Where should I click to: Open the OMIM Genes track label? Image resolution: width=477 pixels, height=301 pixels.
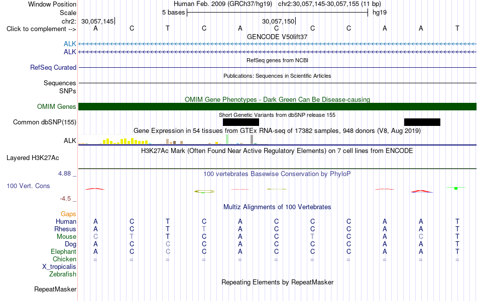[57, 106]
